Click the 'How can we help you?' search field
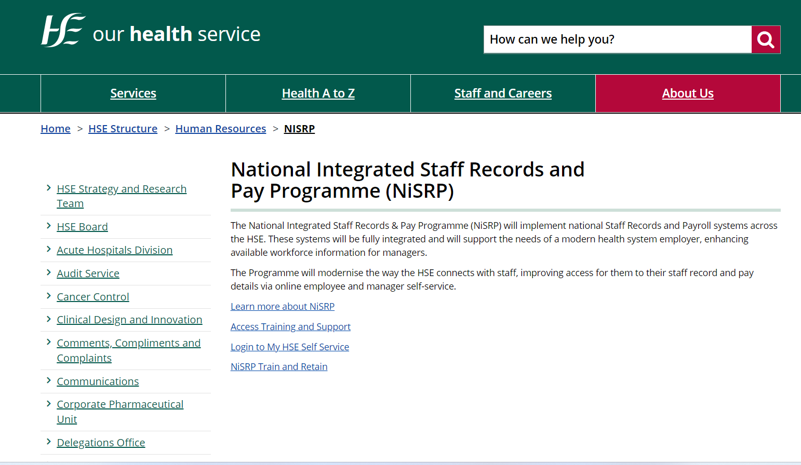801x465 pixels. (x=617, y=39)
